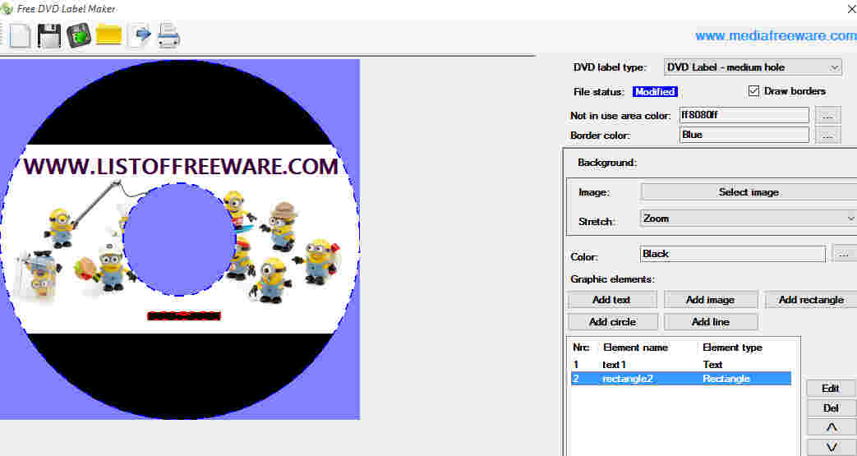The height and width of the screenshot is (456, 857).
Task: Click the Add rectangle button
Action: pos(810,300)
